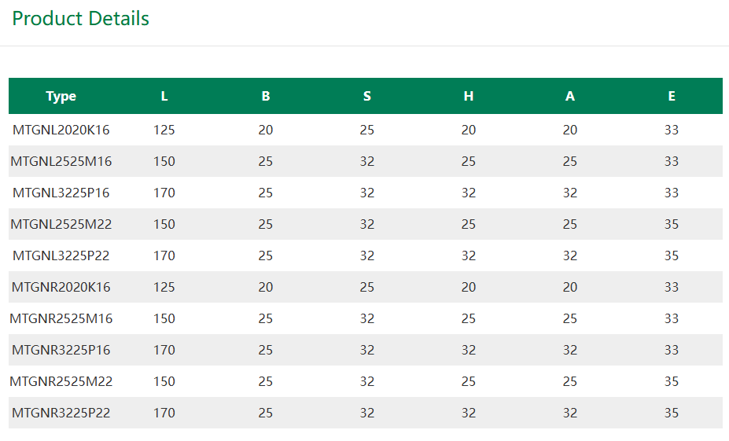Click the E column header

click(672, 96)
